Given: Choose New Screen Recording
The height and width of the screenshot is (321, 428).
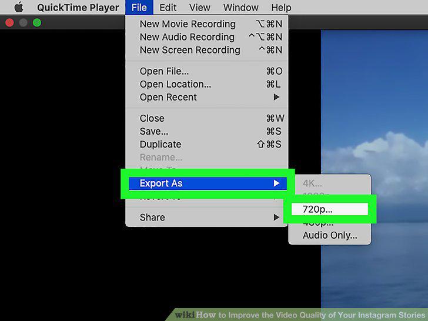Looking at the screenshot, I should click(x=206, y=50).
